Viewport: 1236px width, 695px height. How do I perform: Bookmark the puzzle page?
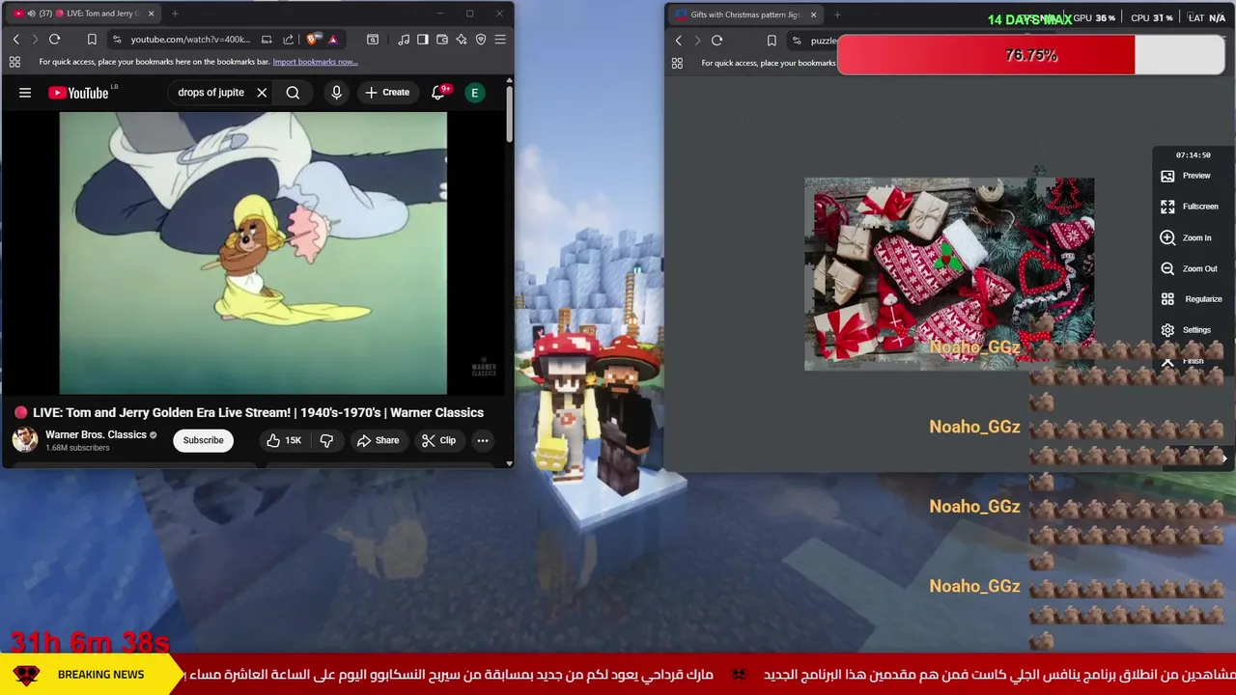click(x=772, y=41)
